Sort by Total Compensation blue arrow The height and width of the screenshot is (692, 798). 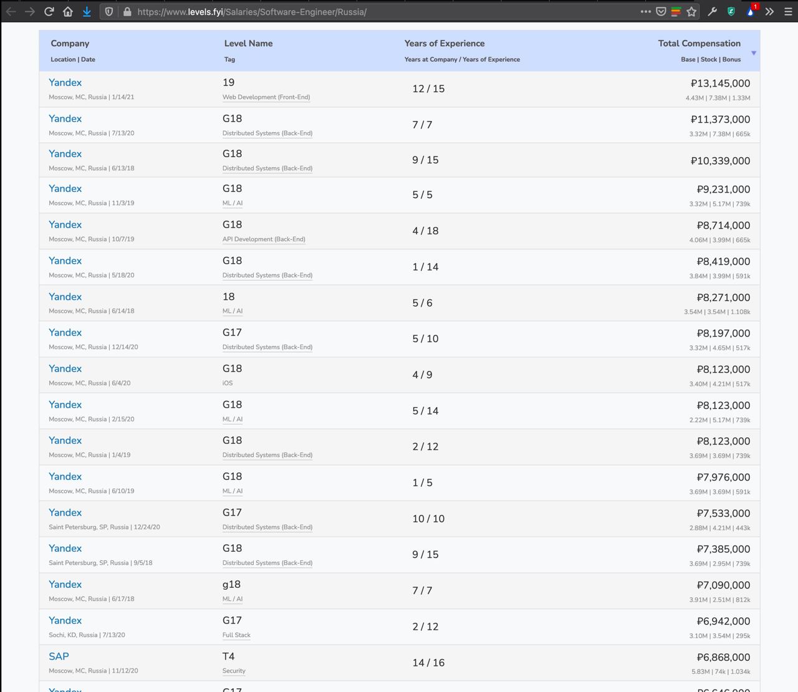[754, 53]
